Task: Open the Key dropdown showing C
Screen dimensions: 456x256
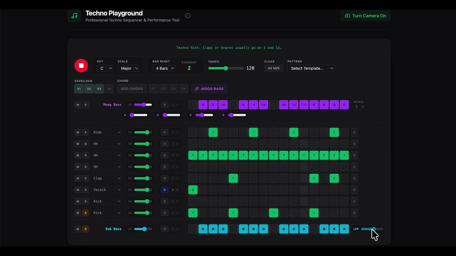Action: click(105, 68)
